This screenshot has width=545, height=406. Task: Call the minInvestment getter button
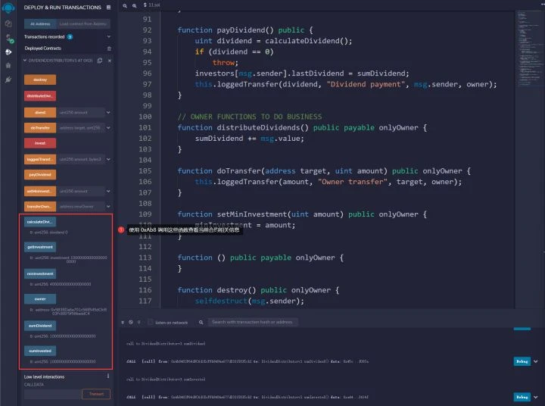pyautogui.click(x=40, y=273)
